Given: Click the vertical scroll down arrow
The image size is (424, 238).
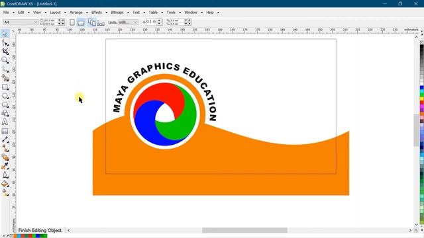Looking at the screenshot, I should point(417,225).
